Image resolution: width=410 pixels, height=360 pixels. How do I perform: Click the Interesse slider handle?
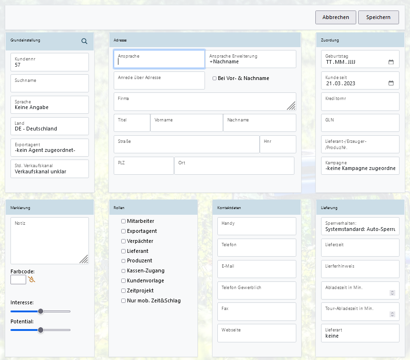pyautogui.click(x=41, y=311)
